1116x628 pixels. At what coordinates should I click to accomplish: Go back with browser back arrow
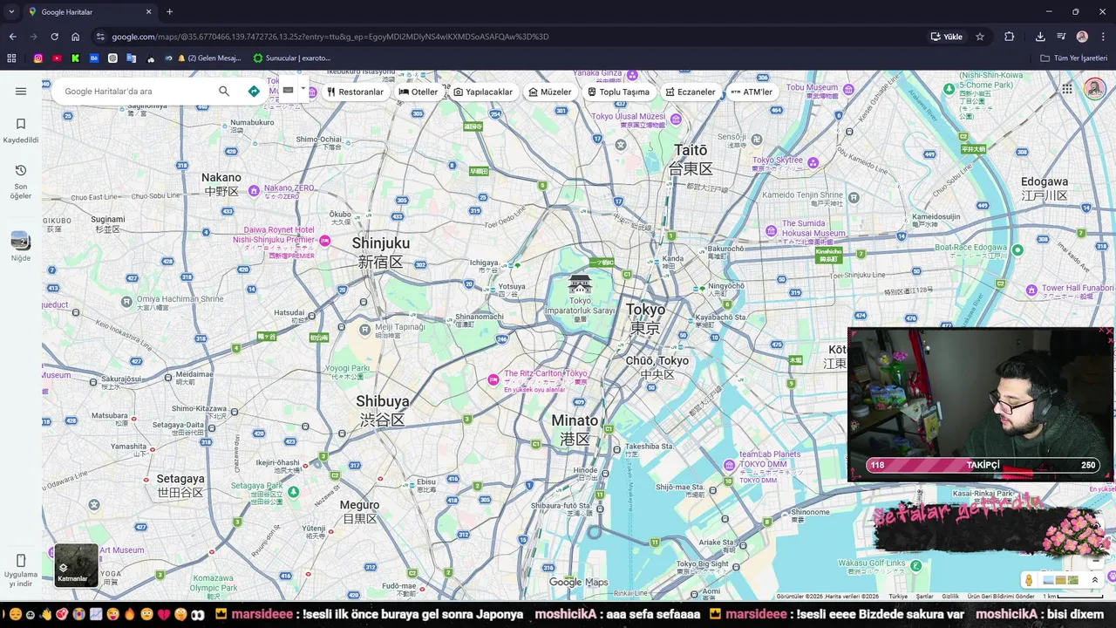[x=12, y=37]
